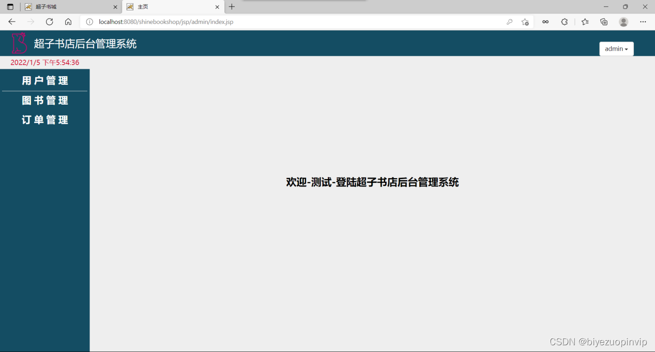Open a new browser tab
Screen dimensions: 655x352
tap(232, 7)
